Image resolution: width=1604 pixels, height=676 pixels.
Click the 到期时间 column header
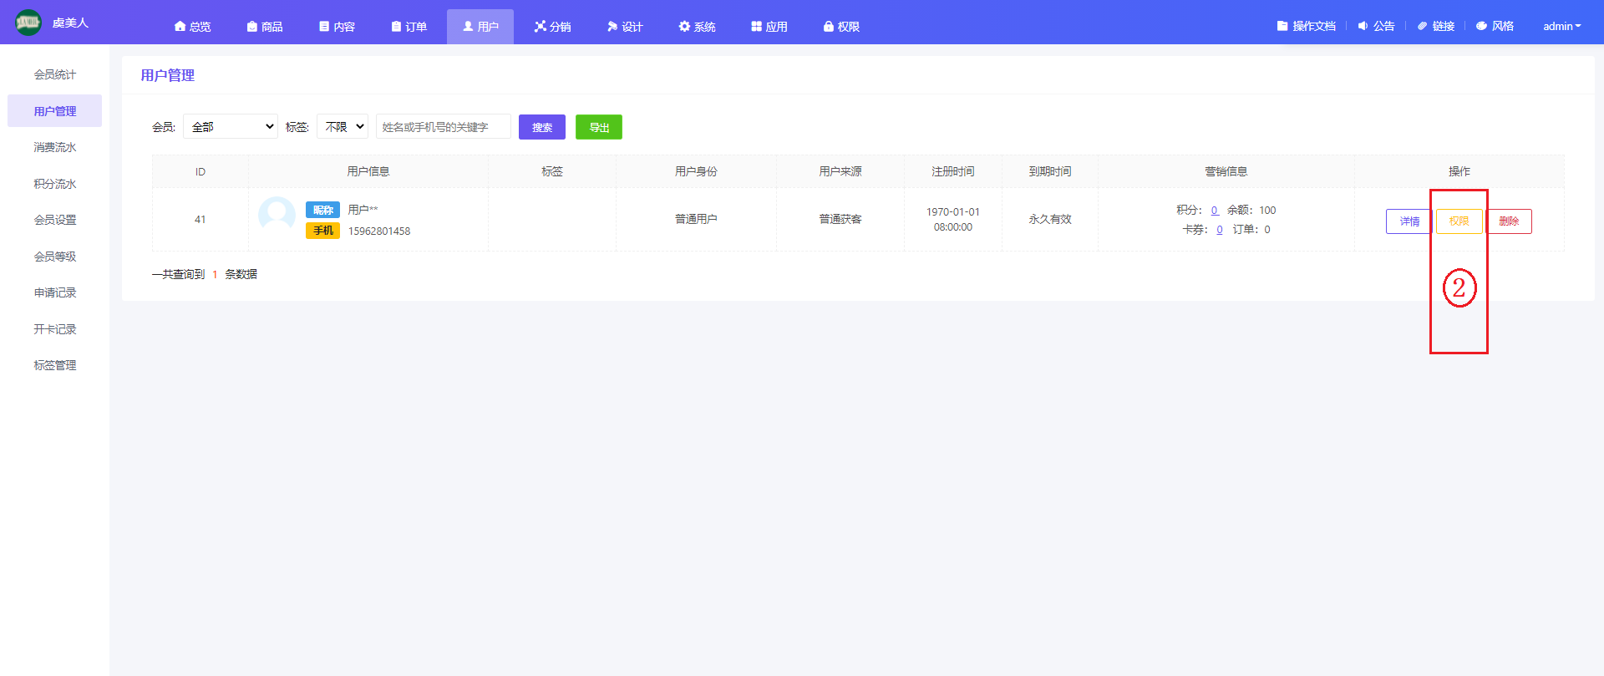[x=1050, y=171]
